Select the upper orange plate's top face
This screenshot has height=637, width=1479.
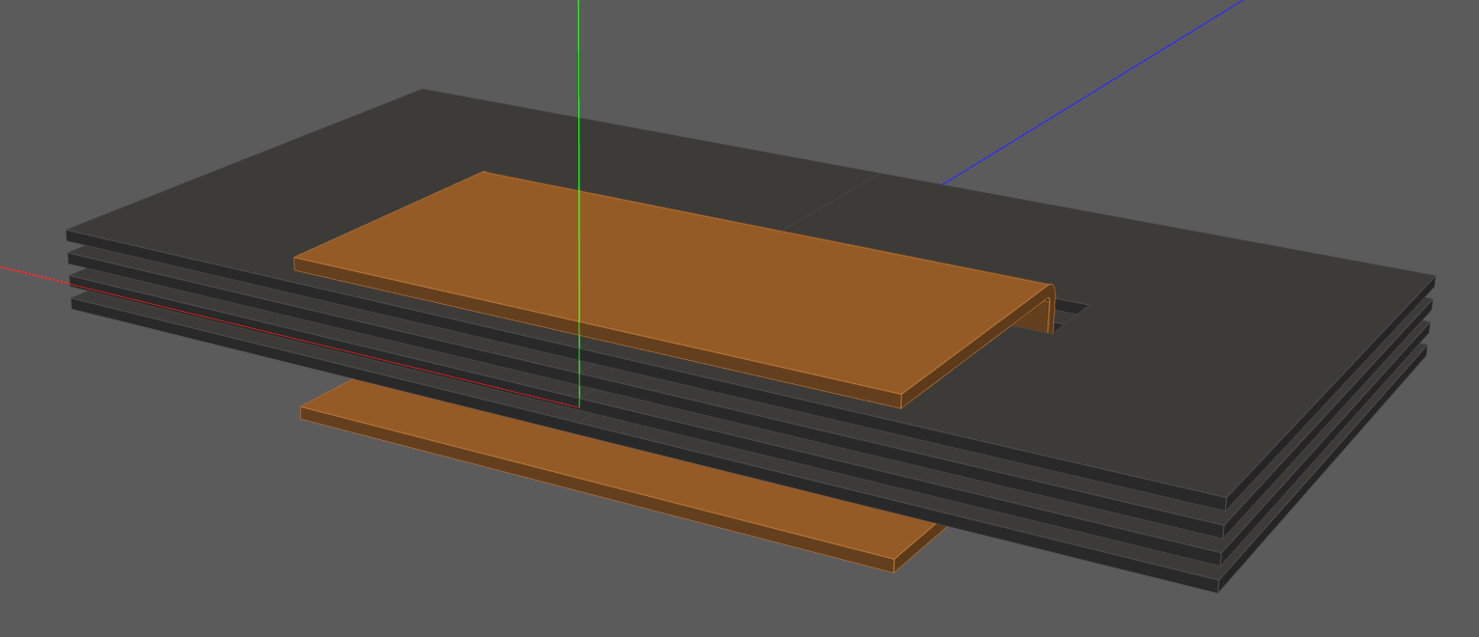tap(673, 281)
